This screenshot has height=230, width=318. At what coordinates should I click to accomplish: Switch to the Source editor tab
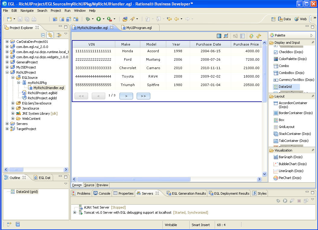pyautogui.click(x=89, y=185)
